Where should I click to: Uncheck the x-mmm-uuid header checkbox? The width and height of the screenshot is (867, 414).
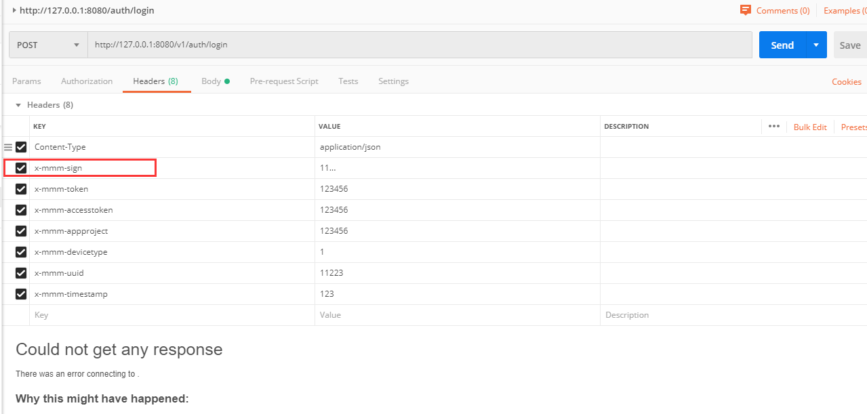(21, 273)
